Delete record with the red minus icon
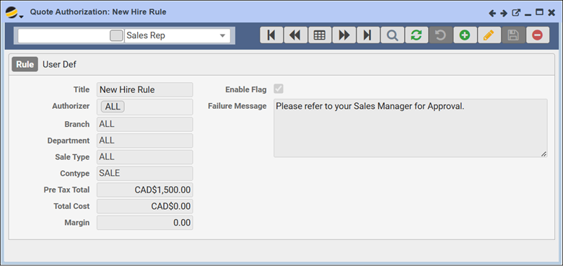The image size is (563, 266). tap(538, 35)
